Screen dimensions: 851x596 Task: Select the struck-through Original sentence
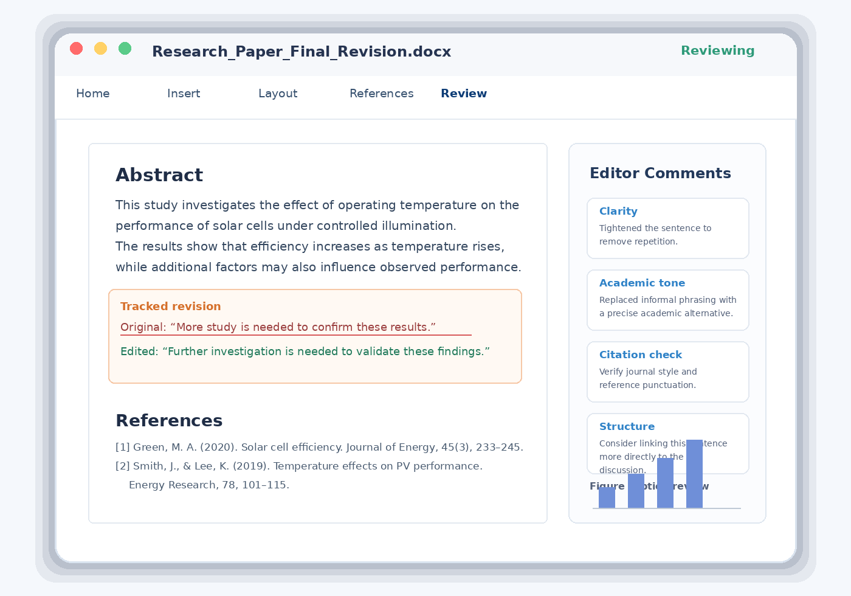(x=278, y=327)
